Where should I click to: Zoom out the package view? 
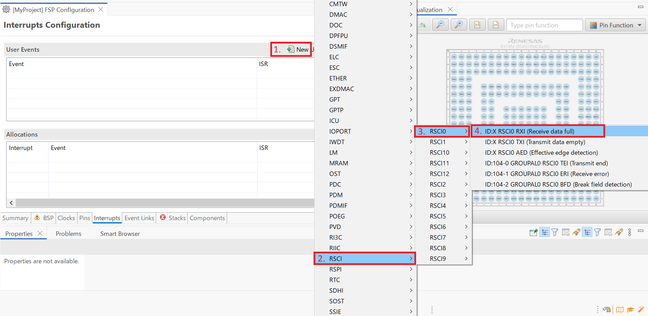click(440, 25)
